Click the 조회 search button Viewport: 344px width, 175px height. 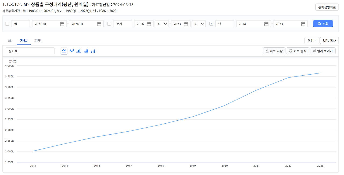pyautogui.click(x=323, y=24)
